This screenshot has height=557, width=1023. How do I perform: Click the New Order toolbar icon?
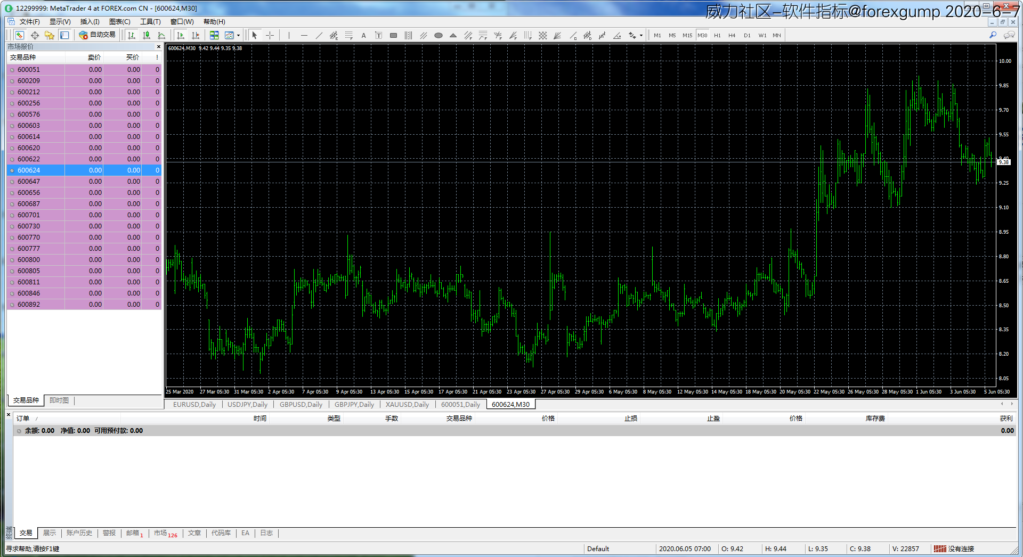coord(19,35)
